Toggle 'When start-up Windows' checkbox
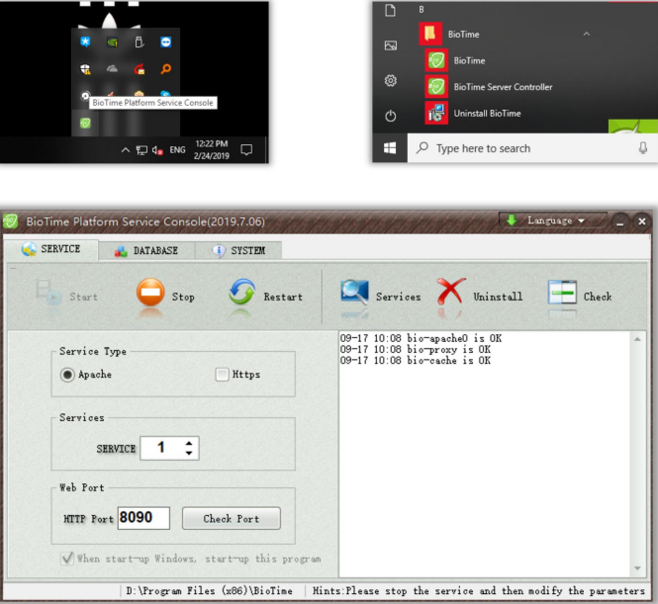Screen dimensions: 658x604 pos(67,559)
